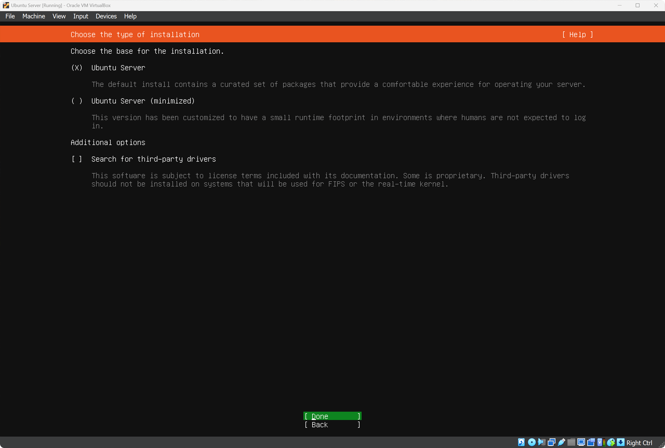Open the Input menu

click(80, 16)
